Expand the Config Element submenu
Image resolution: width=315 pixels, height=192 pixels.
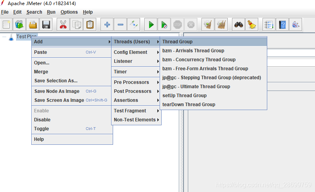136,52
